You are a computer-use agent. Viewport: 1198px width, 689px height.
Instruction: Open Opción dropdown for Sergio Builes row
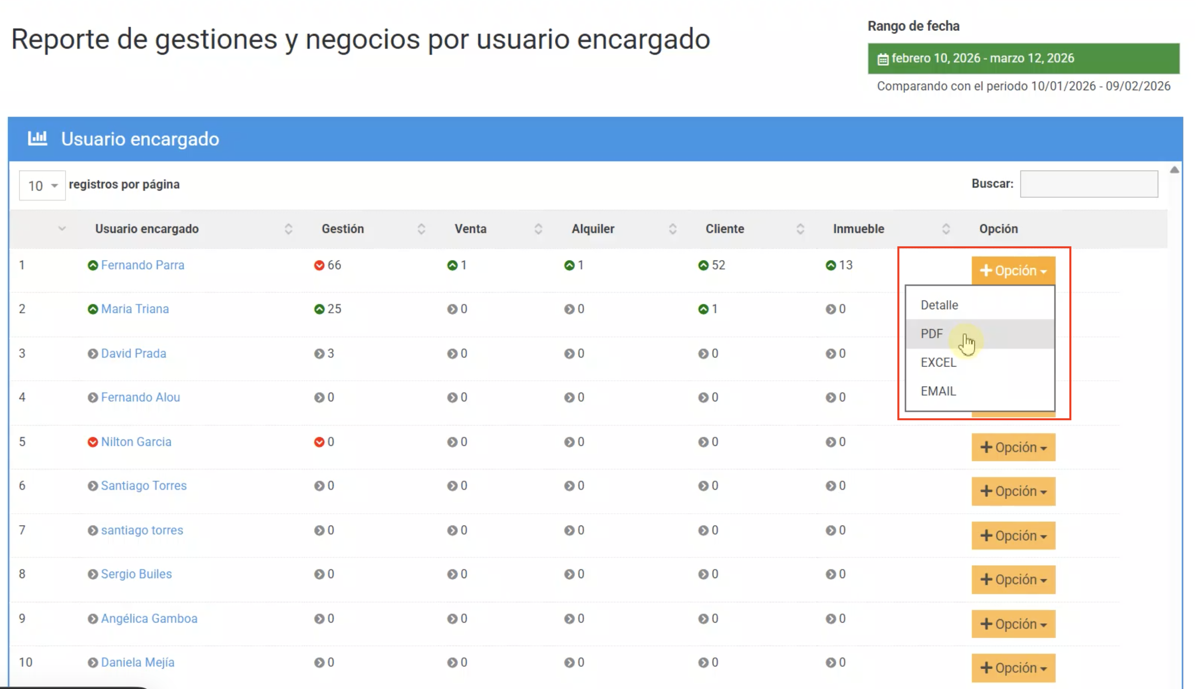[x=1013, y=580]
